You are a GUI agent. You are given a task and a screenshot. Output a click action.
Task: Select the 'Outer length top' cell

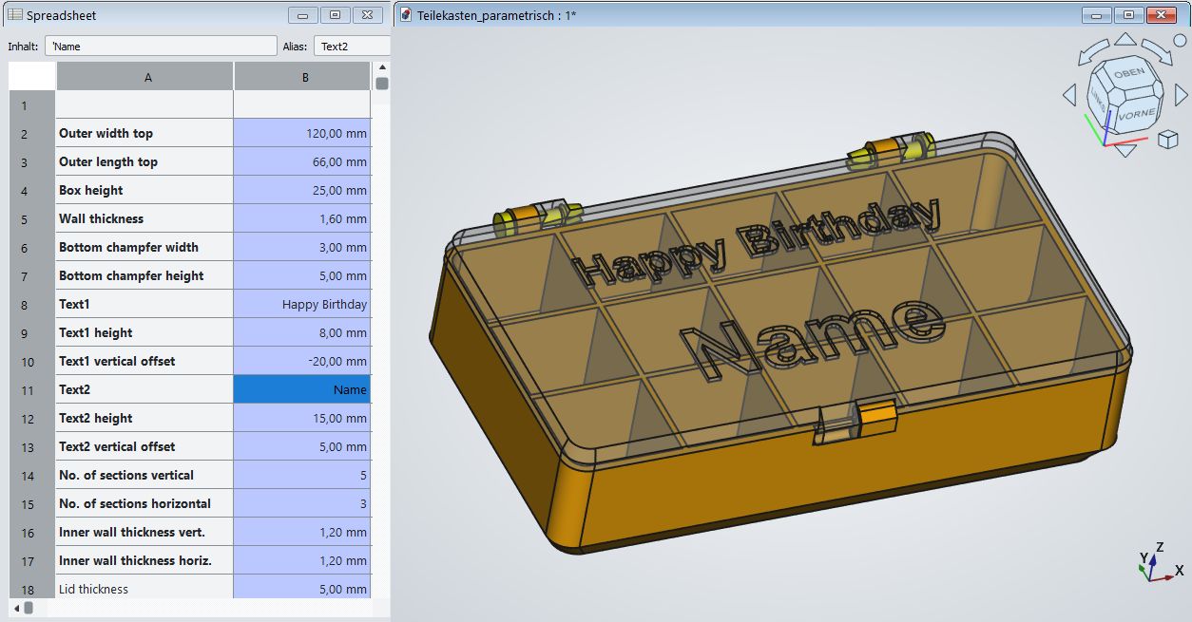(x=144, y=161)
